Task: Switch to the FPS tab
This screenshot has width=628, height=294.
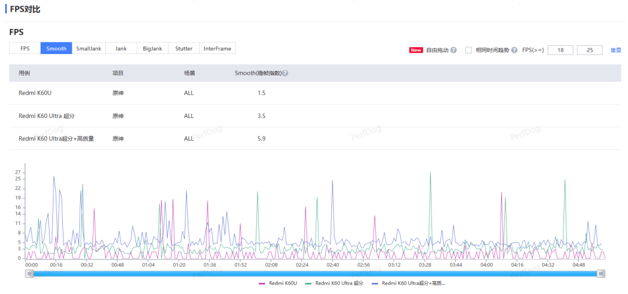Action: (x=25, y=48)
